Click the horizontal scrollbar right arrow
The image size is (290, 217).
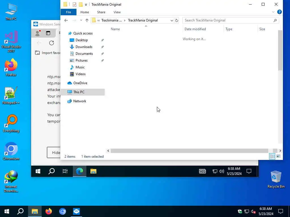(280, 151)
